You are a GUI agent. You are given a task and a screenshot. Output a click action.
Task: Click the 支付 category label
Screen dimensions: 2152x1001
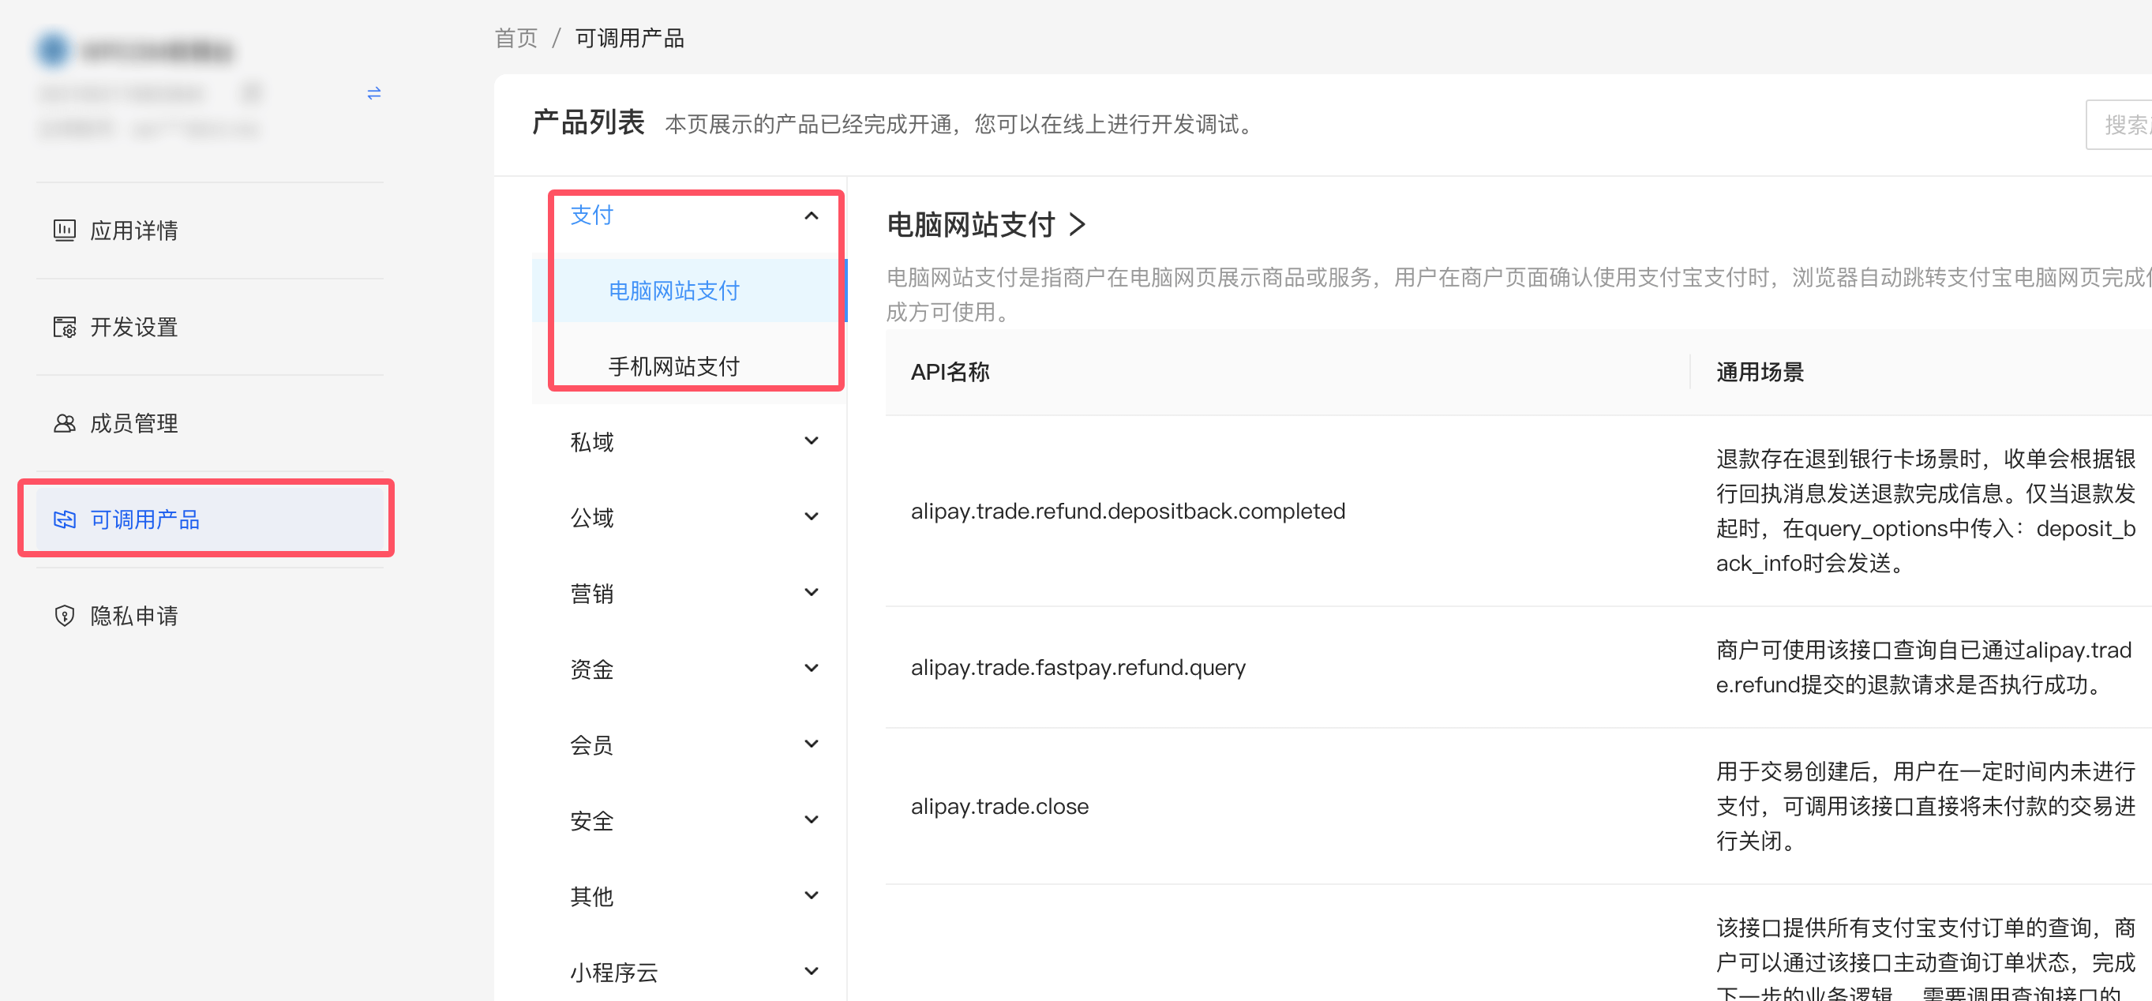pyautogui.click(x=591, y=216)
